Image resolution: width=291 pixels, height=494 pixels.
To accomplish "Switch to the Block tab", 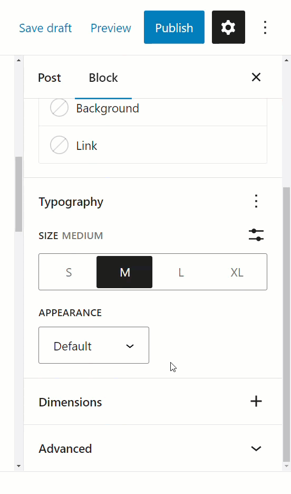I will coord(103,78).
